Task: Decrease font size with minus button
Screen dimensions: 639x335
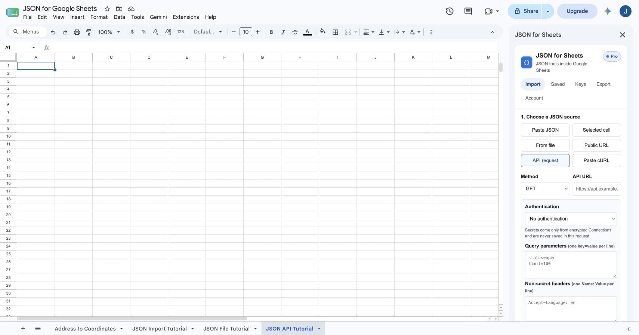Action: pyautogui.click(x=234, y=32)
